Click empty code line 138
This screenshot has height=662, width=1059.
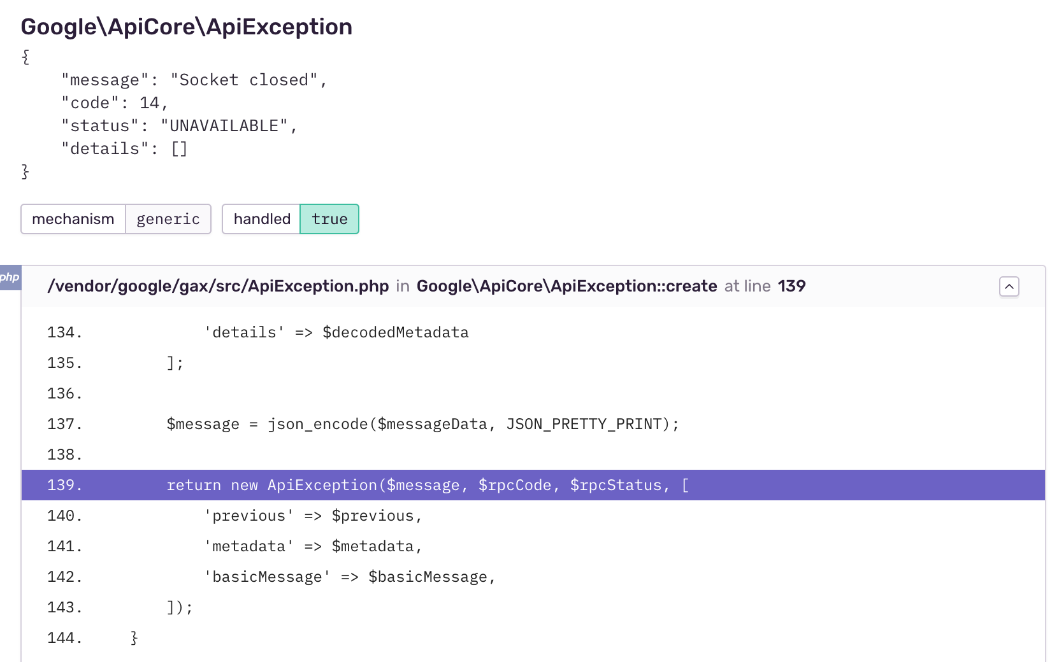pyautogui.click(x=533, y=454)
